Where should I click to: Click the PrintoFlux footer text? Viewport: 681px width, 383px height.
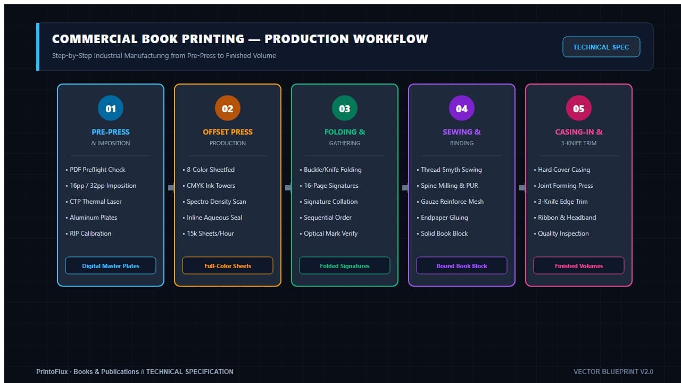135,372
